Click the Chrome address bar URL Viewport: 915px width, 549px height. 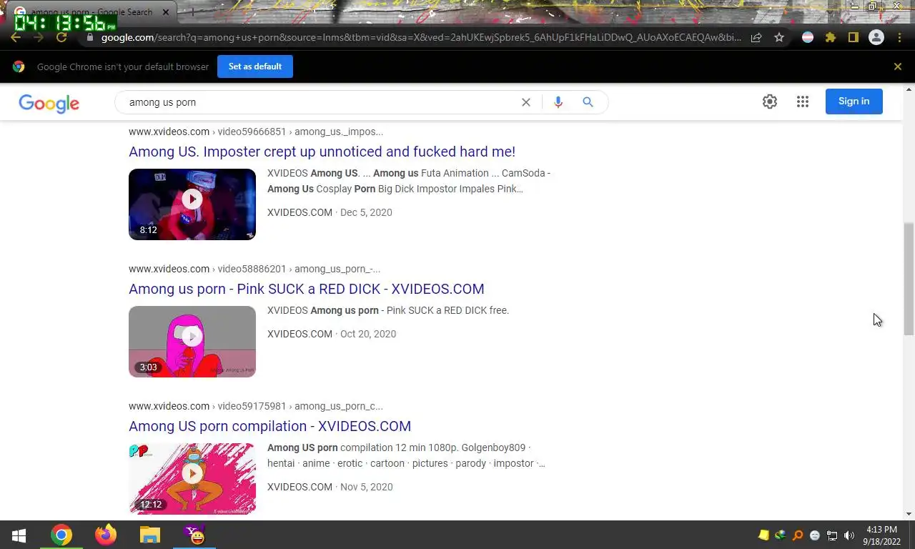[421, 38]
